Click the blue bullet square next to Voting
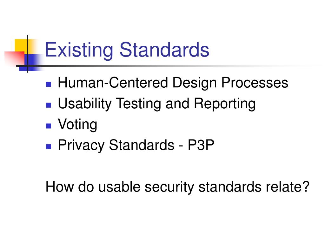 tap(49, 126)
